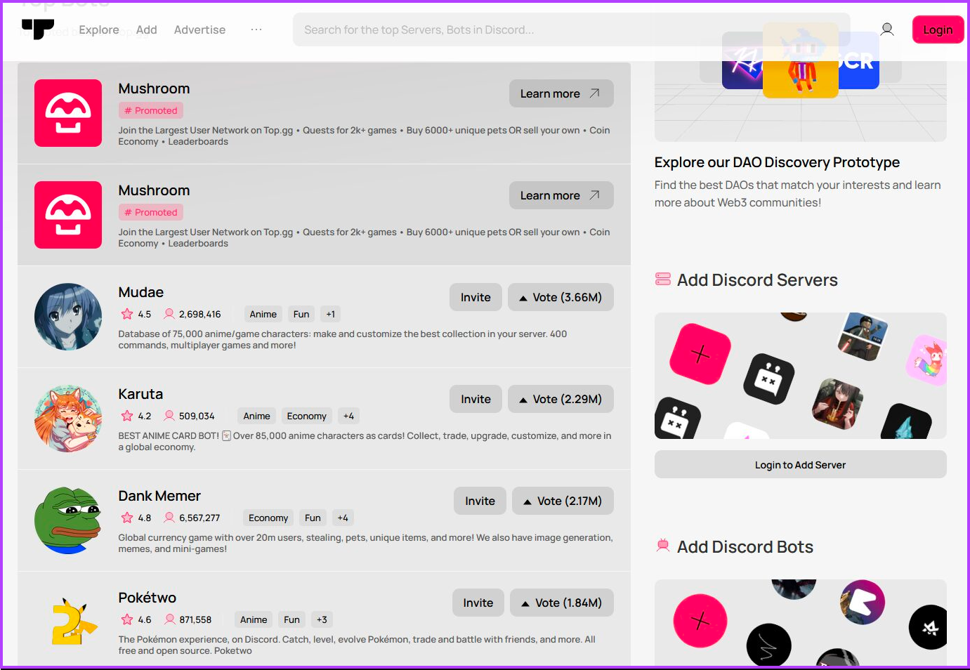Screen dimensions: 970x670
Task: Click the pink plus circle in Add Discord Bots
Action: pyautogui.click(x=700, y=621)
